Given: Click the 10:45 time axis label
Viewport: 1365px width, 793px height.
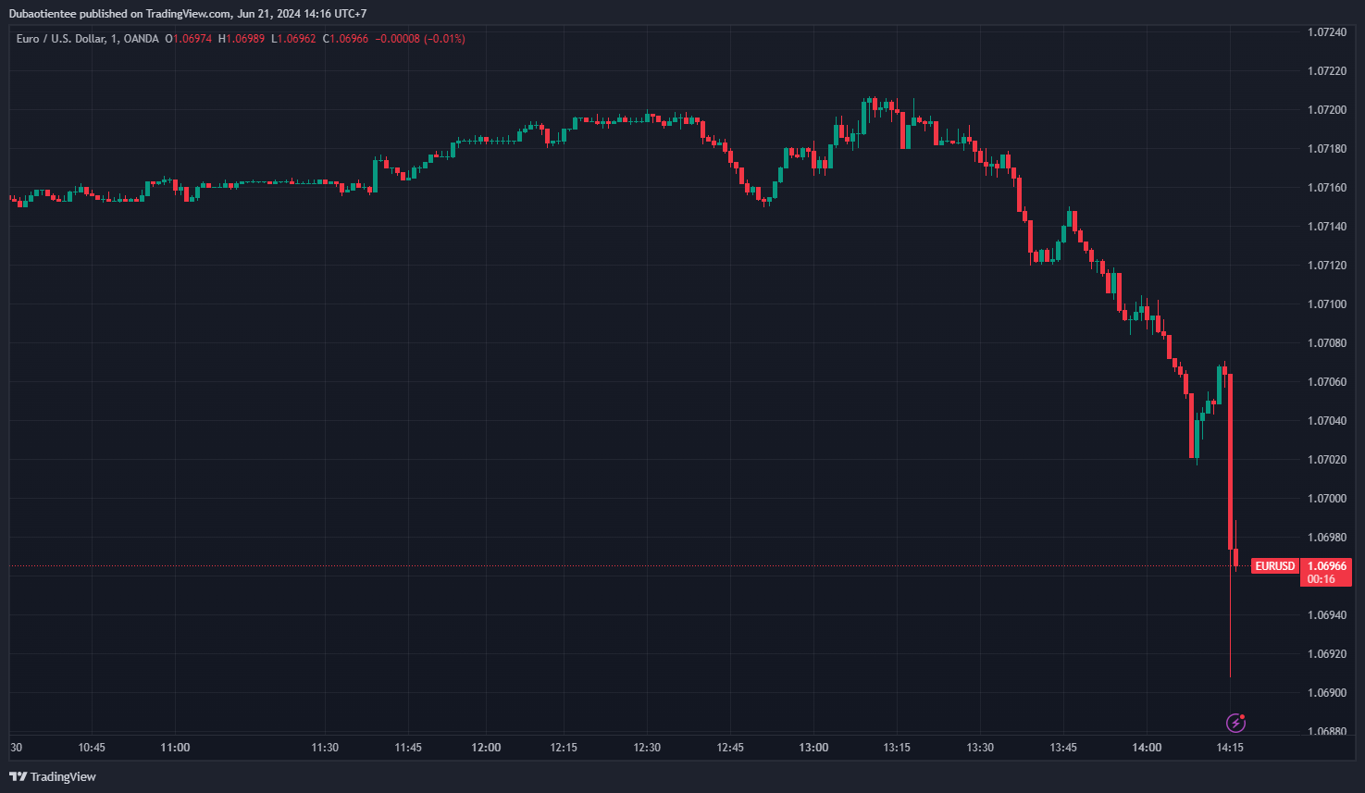Looking at the screenshot, I should point(92,748).
